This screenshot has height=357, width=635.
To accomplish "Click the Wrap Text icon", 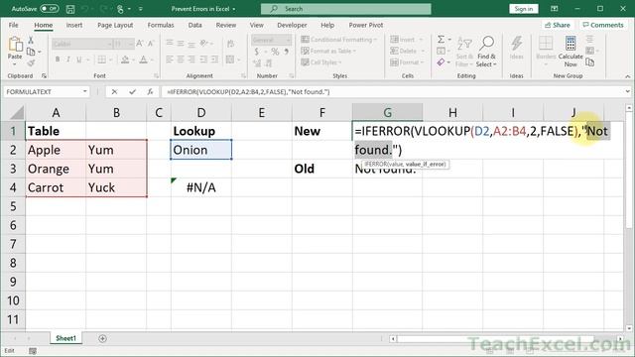I will (231, 44).
